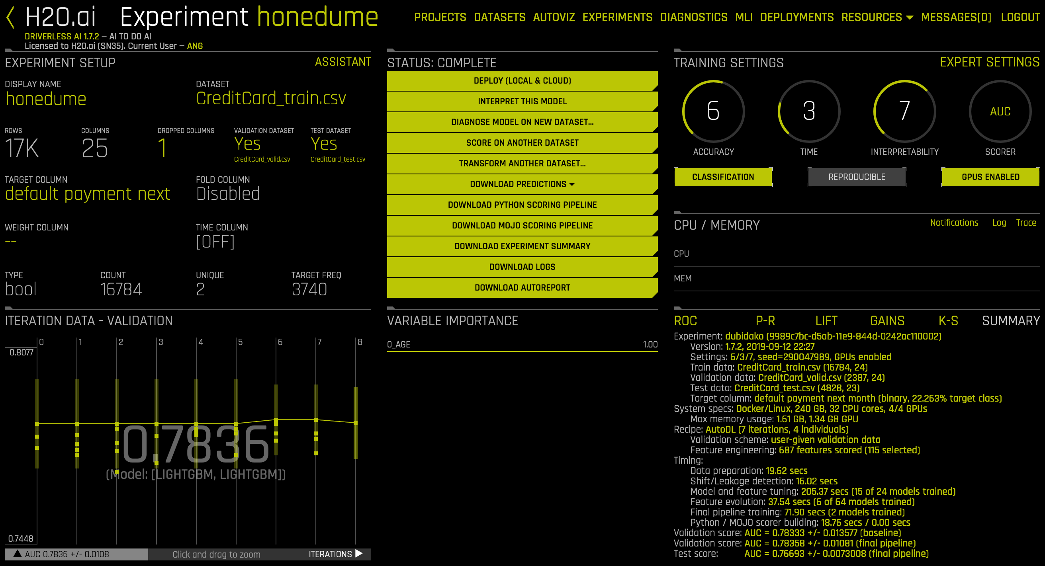Screen dimensions: 1045x566
Task: Go to DEPLOYMENTS
Action: pos(797,17)
